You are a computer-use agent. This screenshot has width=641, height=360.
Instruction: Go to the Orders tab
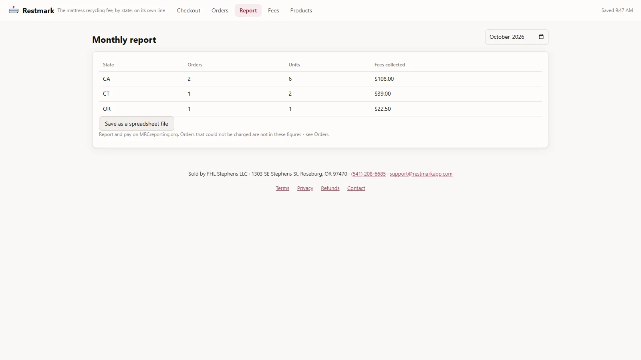[220, 10]
